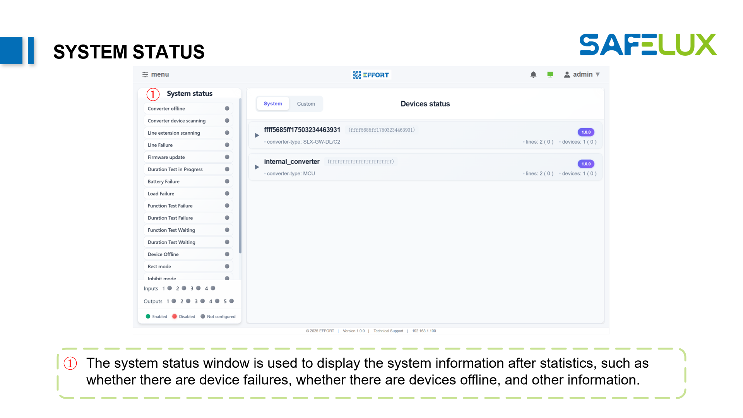The width and height of the screenshot is (743, 418).
Task: Expand the ffff5685ff17503234463931 converter row
Action: click(x=257, y=135)
